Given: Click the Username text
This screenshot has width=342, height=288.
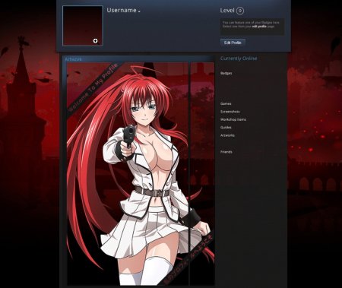Looking at the screenshot, I should pos(122,10).
